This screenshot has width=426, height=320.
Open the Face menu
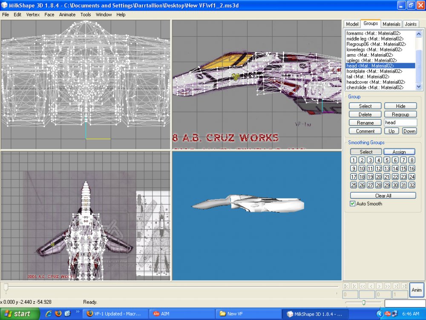tap(49, 15)
